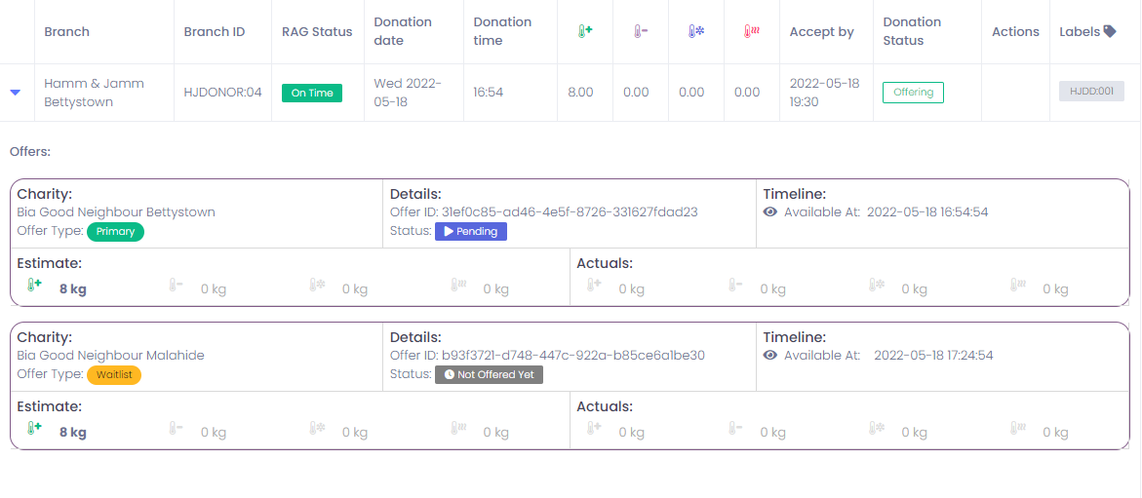This screenshot has width=1142, height=498.
Task: Click the hot food column header icon
Action: point(750,31)
